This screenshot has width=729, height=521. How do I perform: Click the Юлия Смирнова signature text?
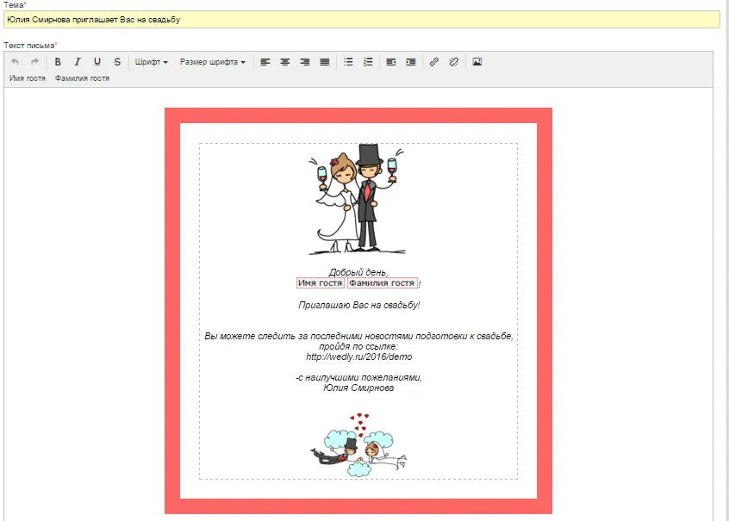click(358, 388)
